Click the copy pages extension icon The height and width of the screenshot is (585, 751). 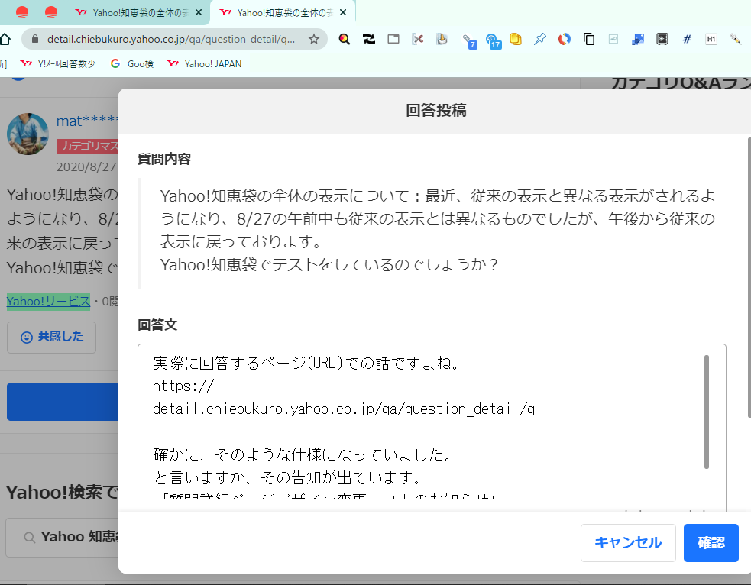[x=588, y=39]
